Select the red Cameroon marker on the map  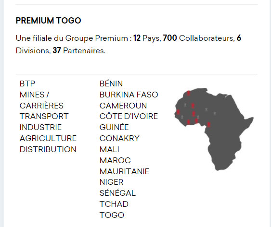(209, 124)
